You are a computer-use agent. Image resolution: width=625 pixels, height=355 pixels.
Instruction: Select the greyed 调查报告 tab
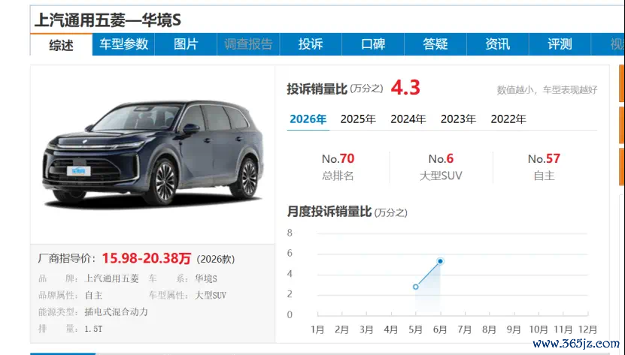pos(248,44)
